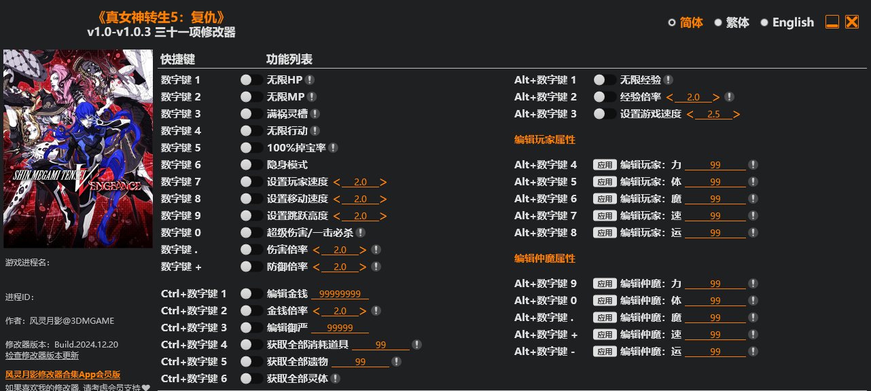Click info icon for 编辑仲魔: 魔
This screenshot has height=391, width=871.
pos(753,318)
